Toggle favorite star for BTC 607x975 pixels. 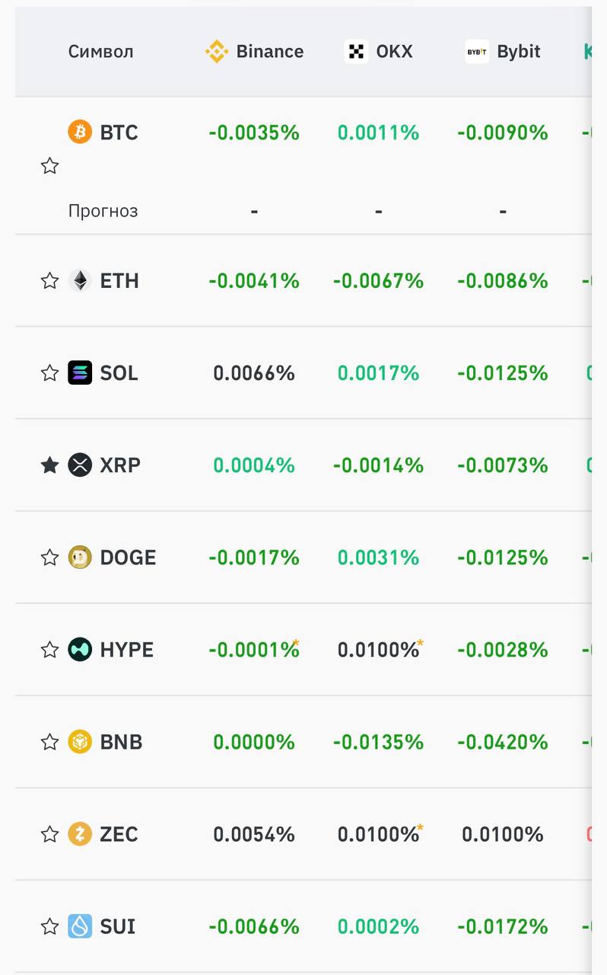pos(49,165)
